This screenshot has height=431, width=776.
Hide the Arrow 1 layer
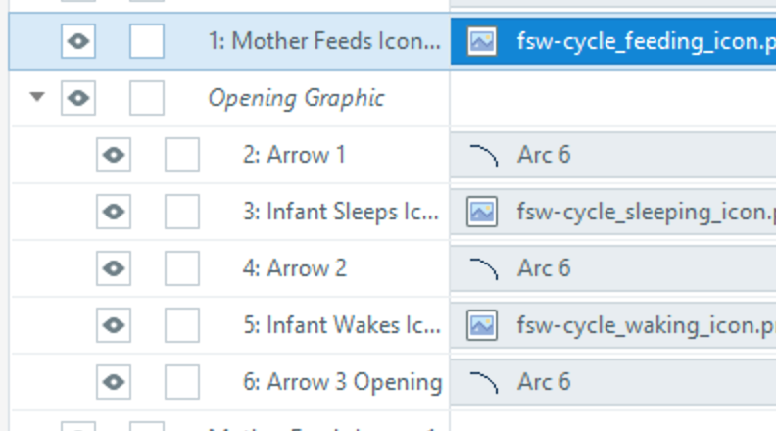[114, 155]
